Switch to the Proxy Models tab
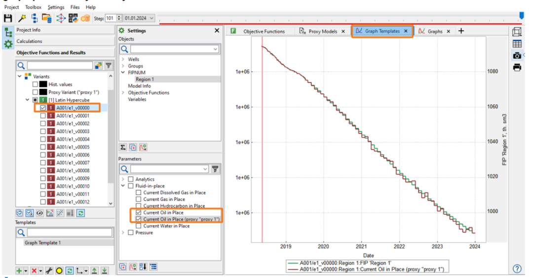 click(322, 31)
